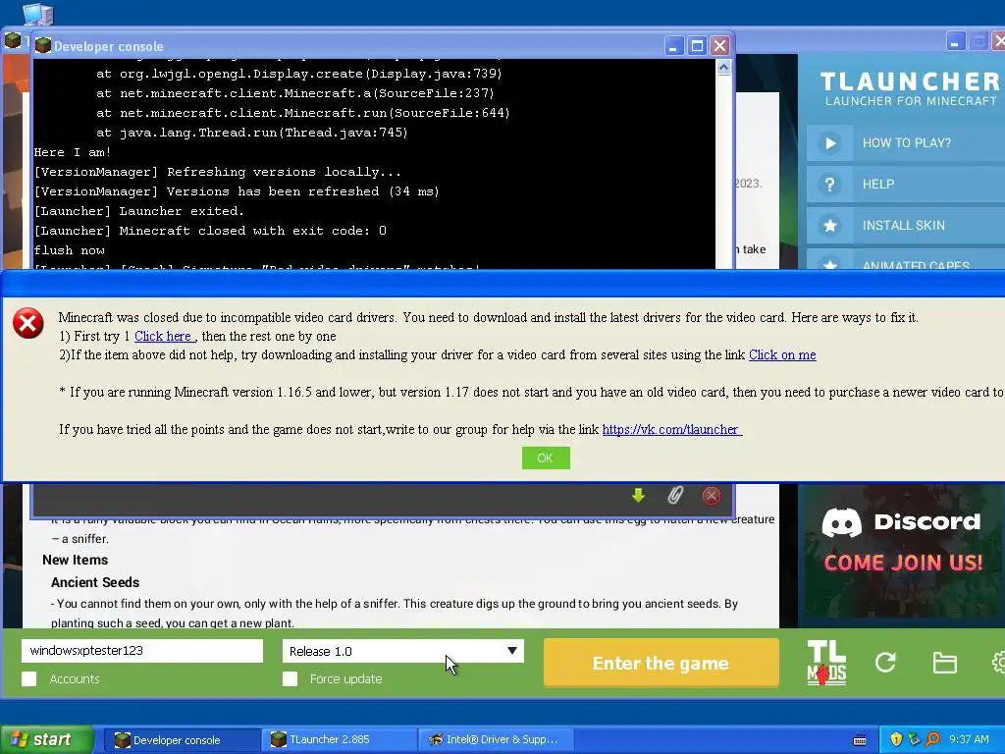Screen dimensions: 1005x754
Task: Click console line 'Here I am!'
Action: pyautogui.click(x=73, y=152)
